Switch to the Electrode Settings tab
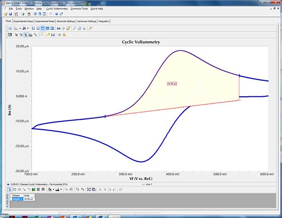This screenshot has height=218, width=282. 66,21
